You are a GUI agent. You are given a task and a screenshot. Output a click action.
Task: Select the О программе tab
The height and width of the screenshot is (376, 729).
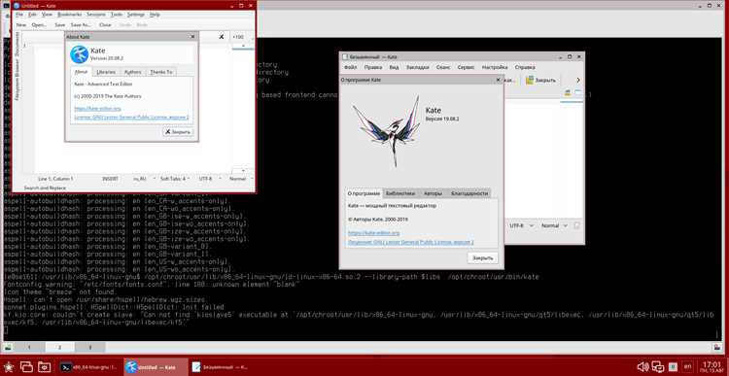click(x=364, y=193)
